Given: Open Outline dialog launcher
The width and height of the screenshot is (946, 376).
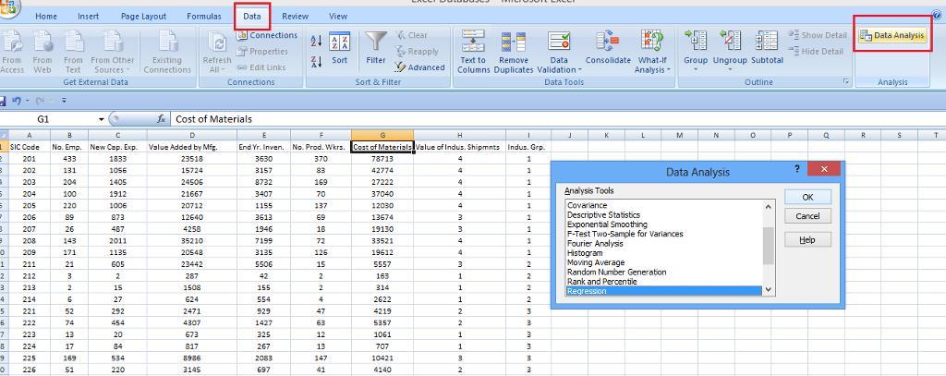Looking at the screenshot, I should pyautogui.click(x=846, y=81).
